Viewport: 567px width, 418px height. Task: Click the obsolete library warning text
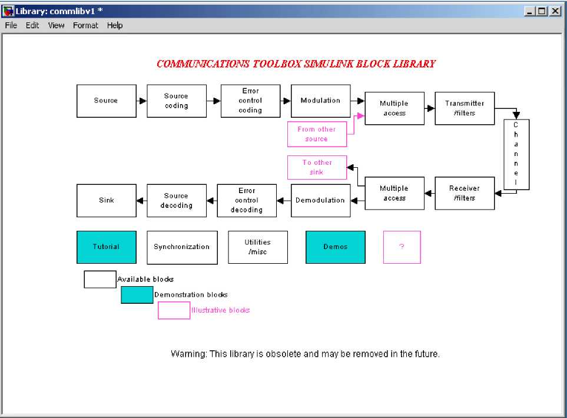(305, 354)
